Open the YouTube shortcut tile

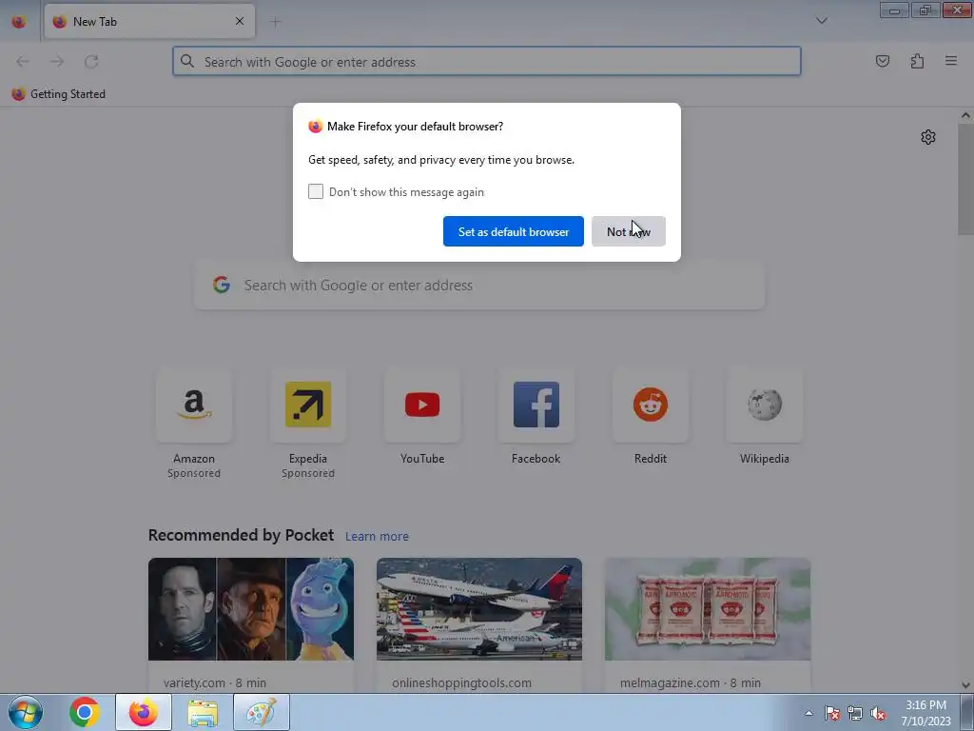coord(422,405)
